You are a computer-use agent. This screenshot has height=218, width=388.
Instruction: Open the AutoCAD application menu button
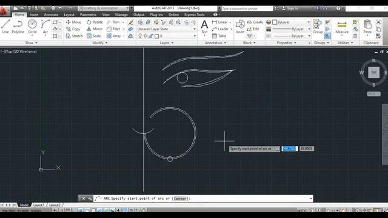(4, 11)
